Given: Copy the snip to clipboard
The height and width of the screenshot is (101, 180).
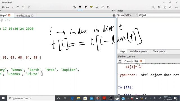Looking at the screenshot, I should pos(165,7).
